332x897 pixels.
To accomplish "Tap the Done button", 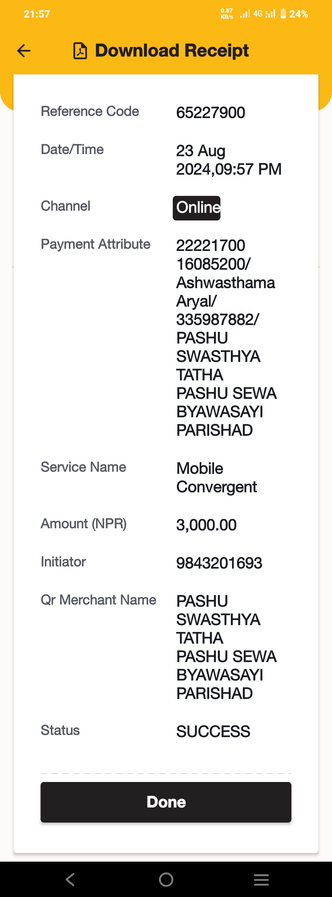I will pyautogui.click(x=166, y=802).
